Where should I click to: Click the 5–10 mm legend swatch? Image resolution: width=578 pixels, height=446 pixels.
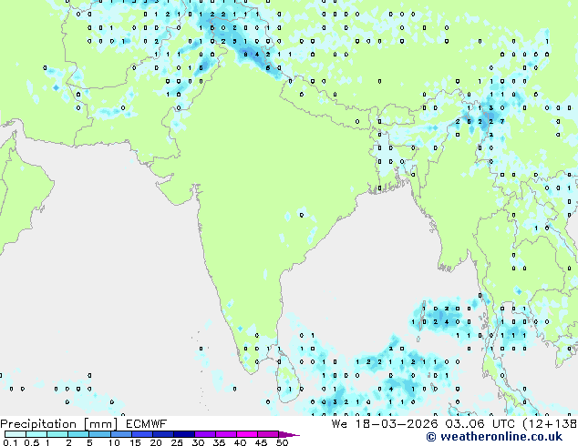click(x=99, y=434)
